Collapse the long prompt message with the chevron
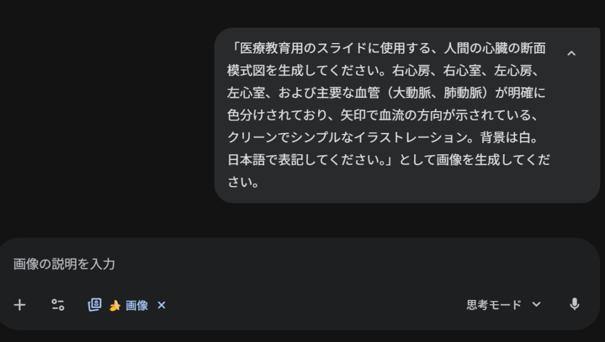This screenshot has height=342, width=605. pyautogui.click(x=571, y=54)
